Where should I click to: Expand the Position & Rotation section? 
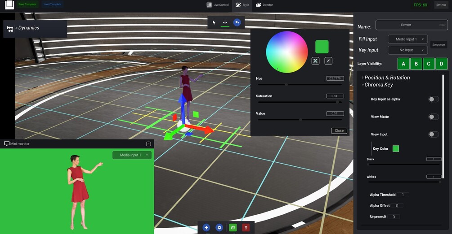(x=386, y=78)
